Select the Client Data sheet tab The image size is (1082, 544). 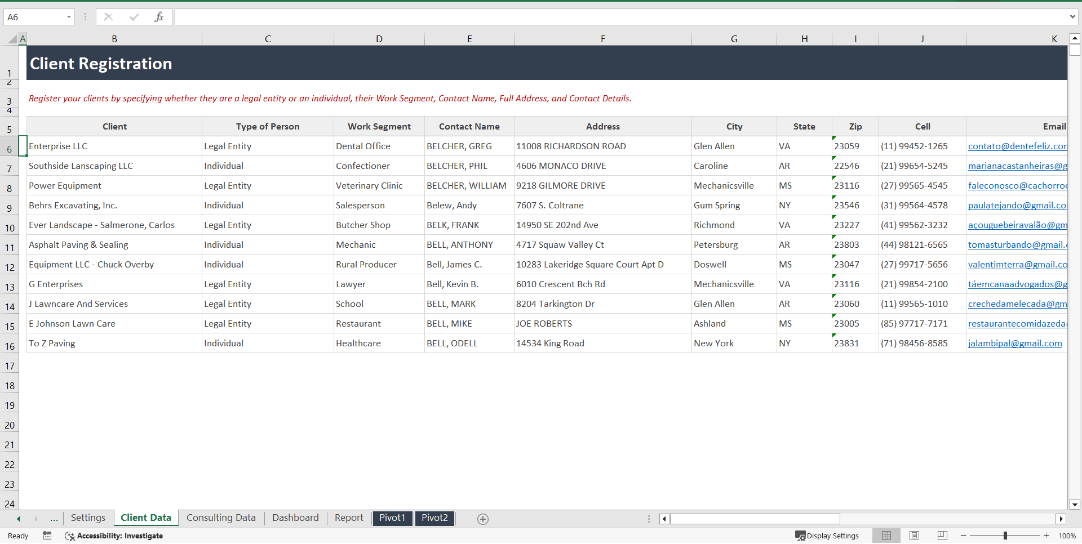[146, 518]
